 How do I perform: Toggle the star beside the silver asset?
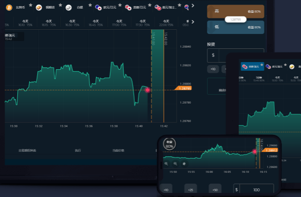tap(90, 5)
